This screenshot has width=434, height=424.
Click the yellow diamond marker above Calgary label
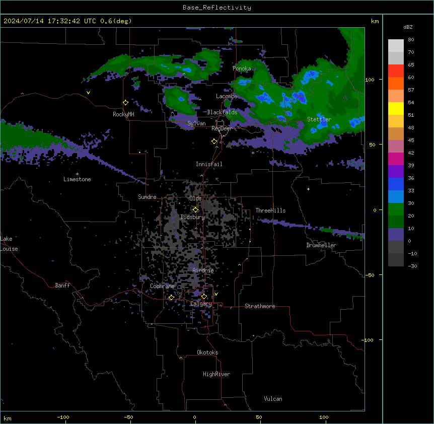204,297
